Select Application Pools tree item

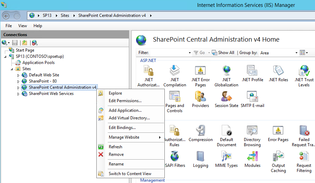[38, 63]
